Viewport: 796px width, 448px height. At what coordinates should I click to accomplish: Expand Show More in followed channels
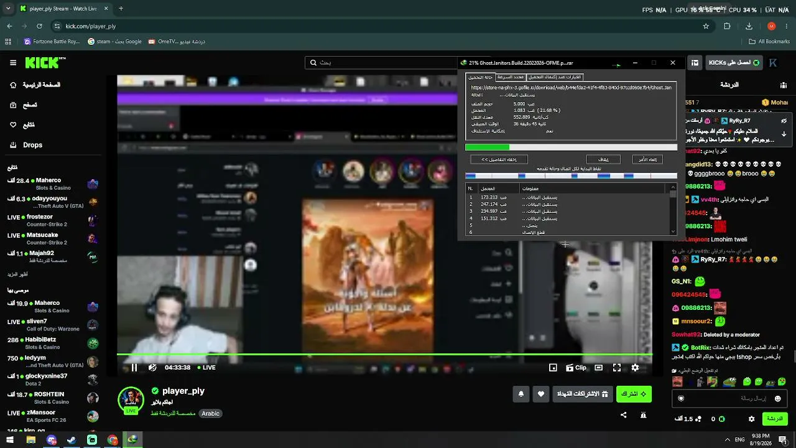tap(17, 274)
